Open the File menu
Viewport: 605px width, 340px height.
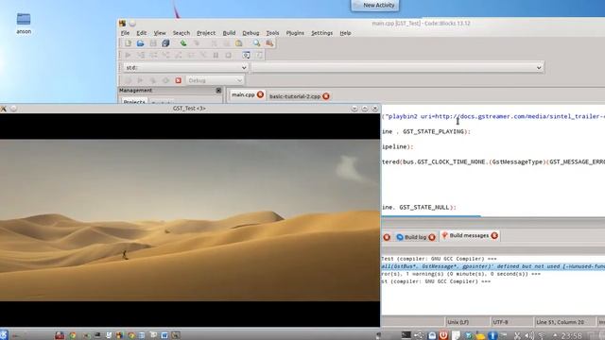pyautogui.click(x=125, y=33)
